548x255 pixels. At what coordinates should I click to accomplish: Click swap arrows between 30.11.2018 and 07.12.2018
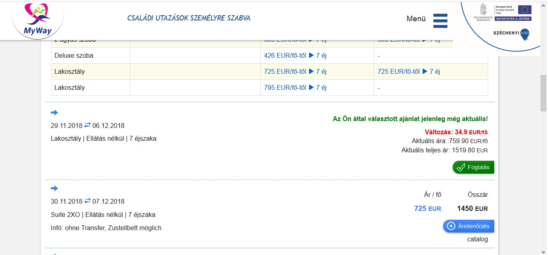(87, 201)
